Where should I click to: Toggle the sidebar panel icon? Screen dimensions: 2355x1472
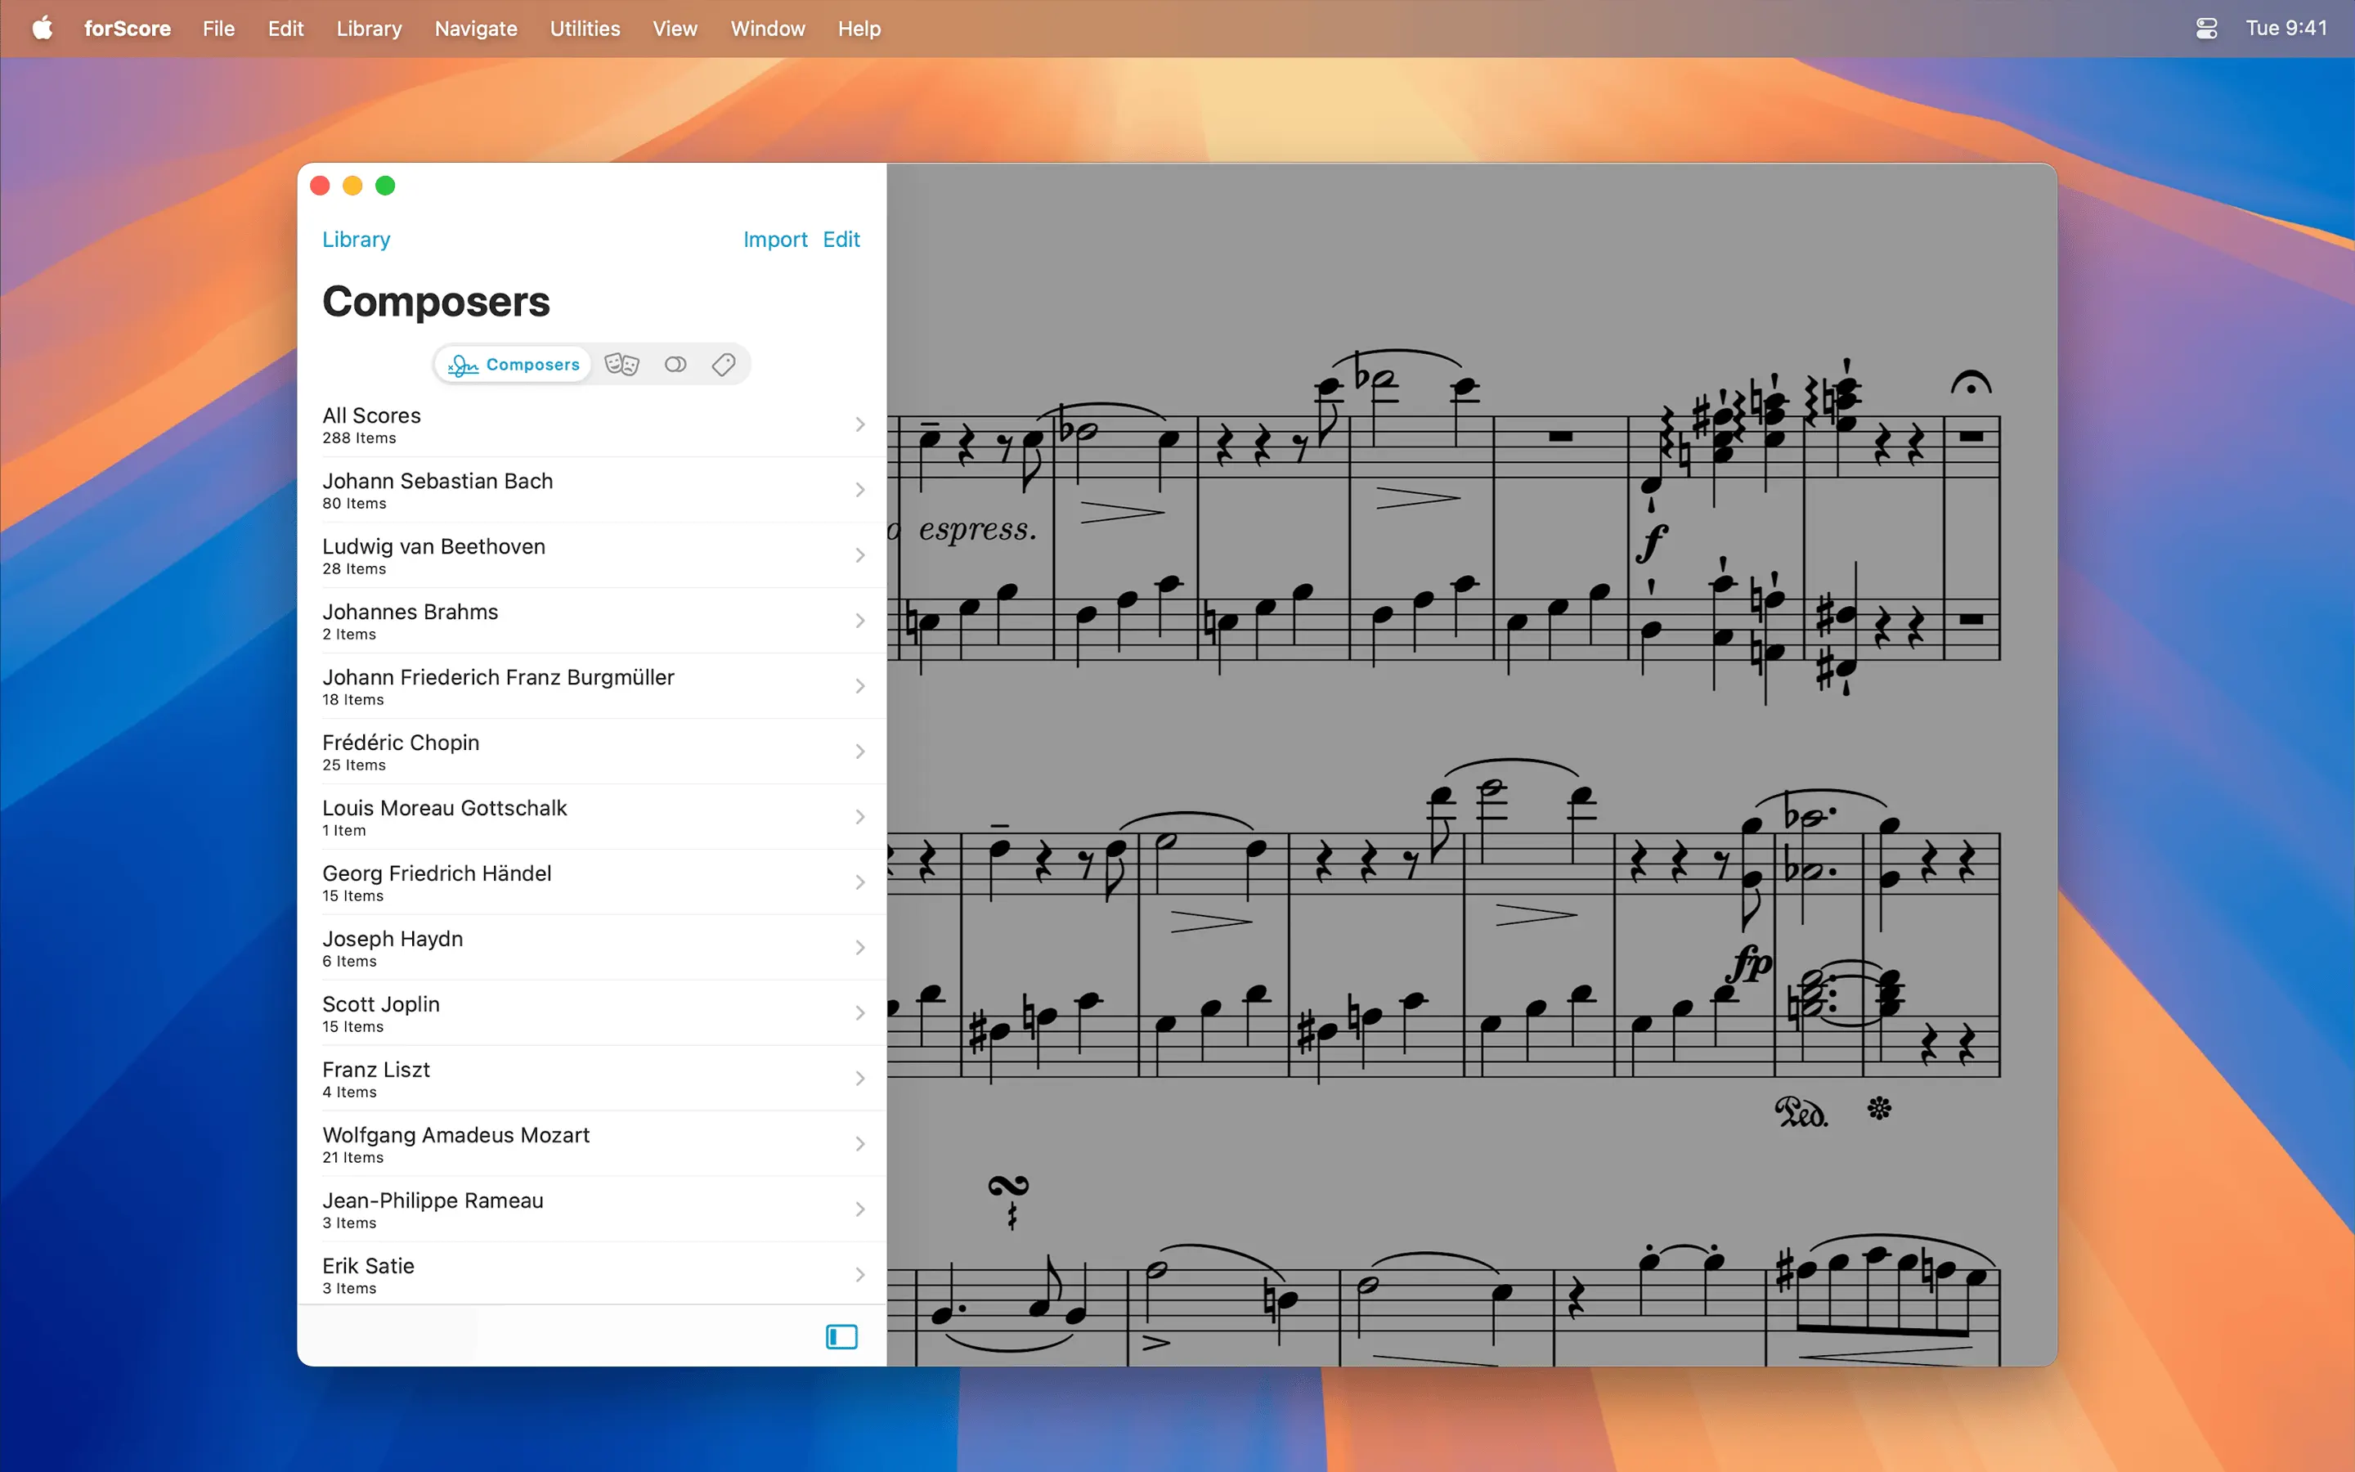(841, 1337)
